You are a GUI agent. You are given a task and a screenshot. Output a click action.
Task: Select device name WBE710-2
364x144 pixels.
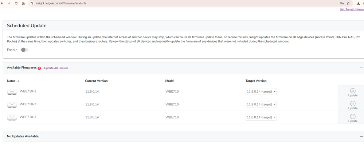tap(28, 104)
